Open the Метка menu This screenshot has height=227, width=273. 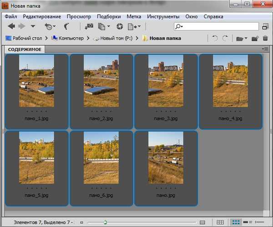coord(134,16)
